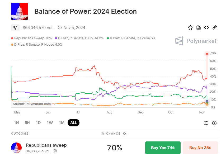This screenshot has width=221, height=157.
Task: Click the Balance of Power market thumbnail
Action: pyautogui.click(x=20, y=11)
